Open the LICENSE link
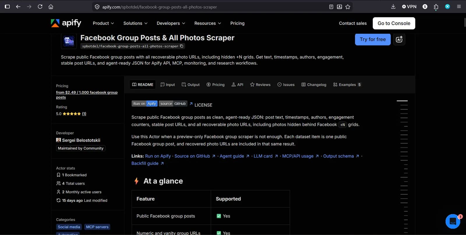Screen dimensions: 466x235 [x=203, y=105]
